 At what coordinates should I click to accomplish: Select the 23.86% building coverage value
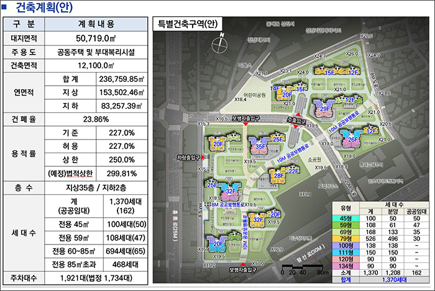[x=96, y=119]
